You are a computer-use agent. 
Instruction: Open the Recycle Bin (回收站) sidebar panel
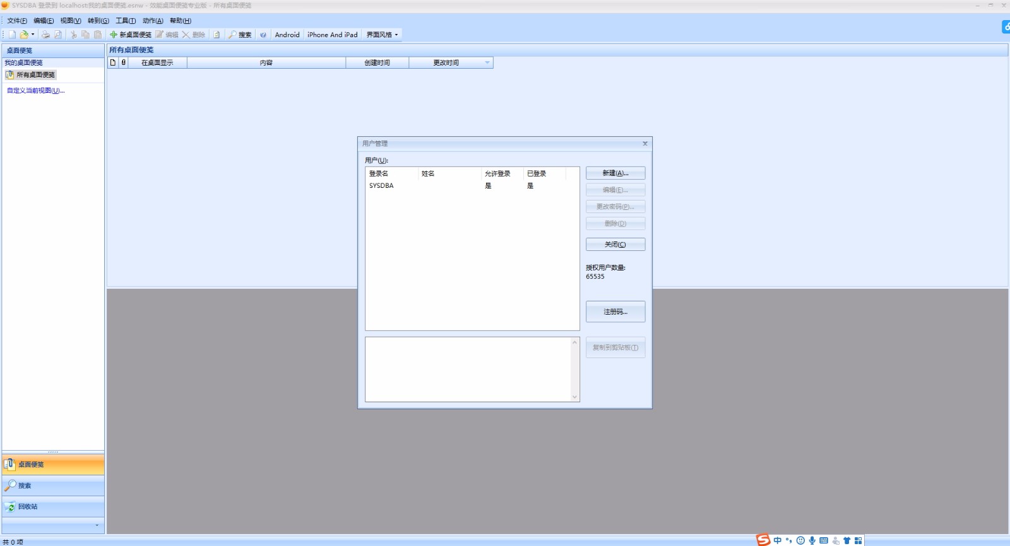[x=28, y=507]
